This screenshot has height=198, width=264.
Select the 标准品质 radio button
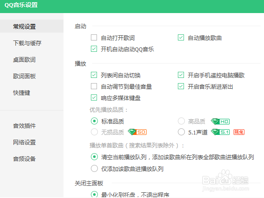coord(94,121)
